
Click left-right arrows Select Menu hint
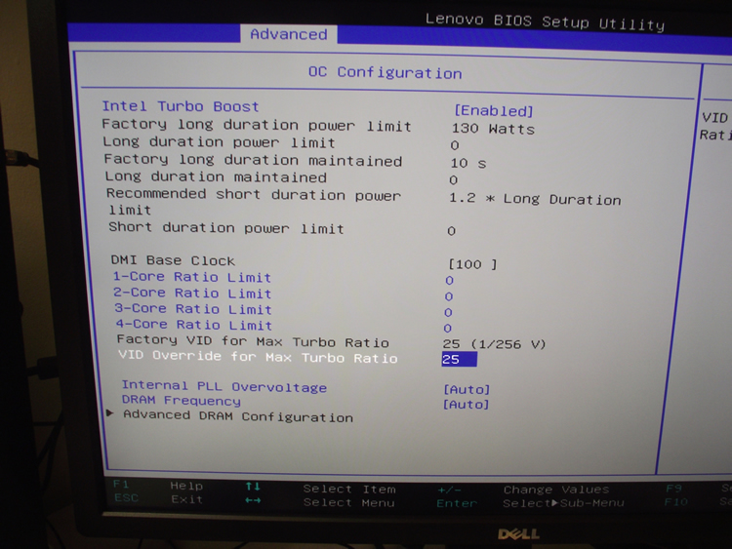320,502
